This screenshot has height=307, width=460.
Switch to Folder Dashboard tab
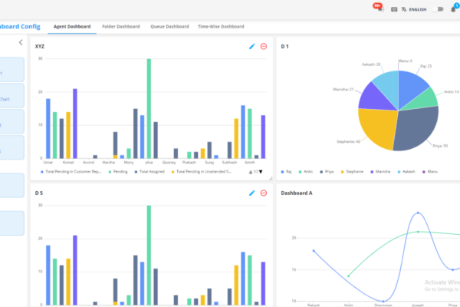[x=121, y=26]
